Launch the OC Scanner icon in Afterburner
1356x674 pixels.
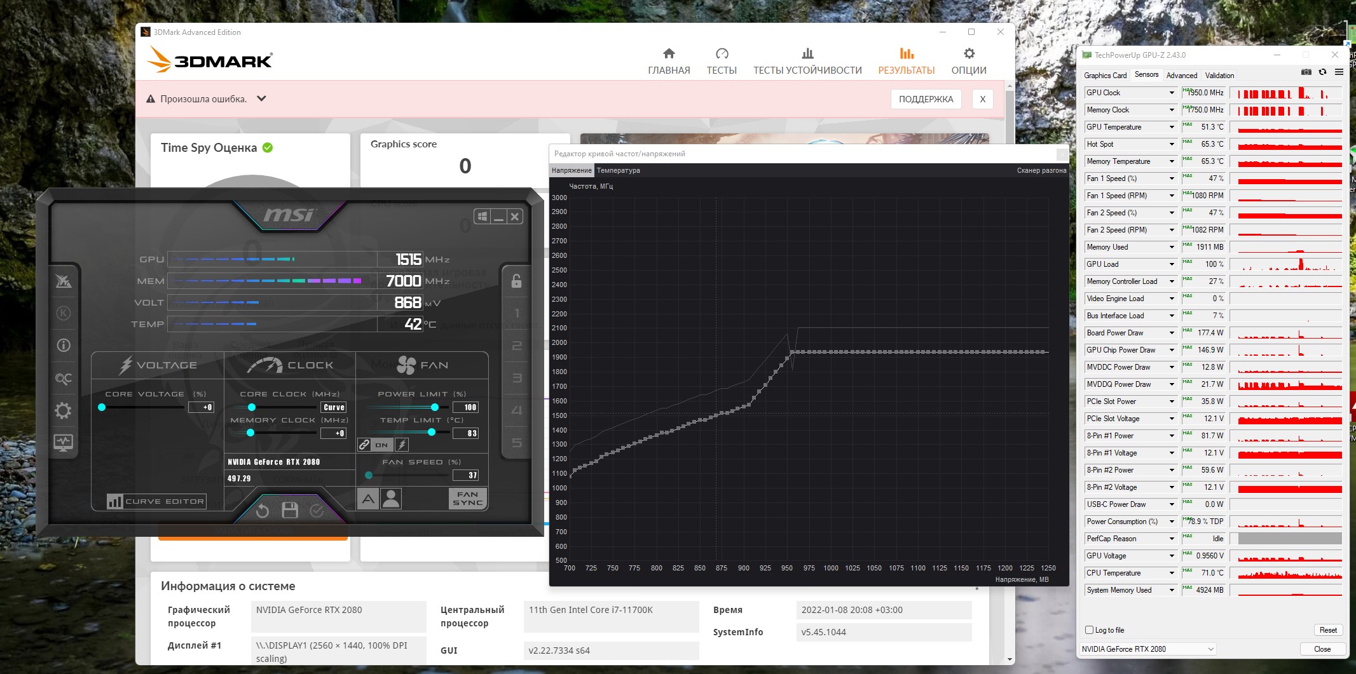click(64, 379)
